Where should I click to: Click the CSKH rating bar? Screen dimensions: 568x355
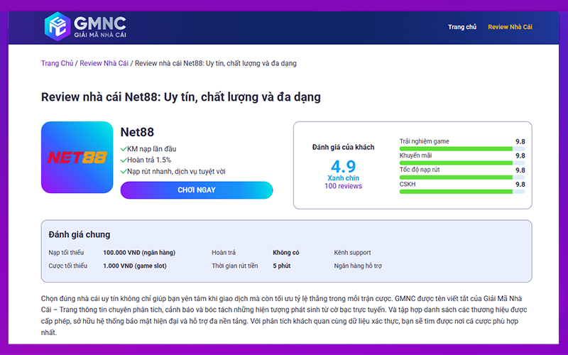pyautogui.click(x=462, y=192)
